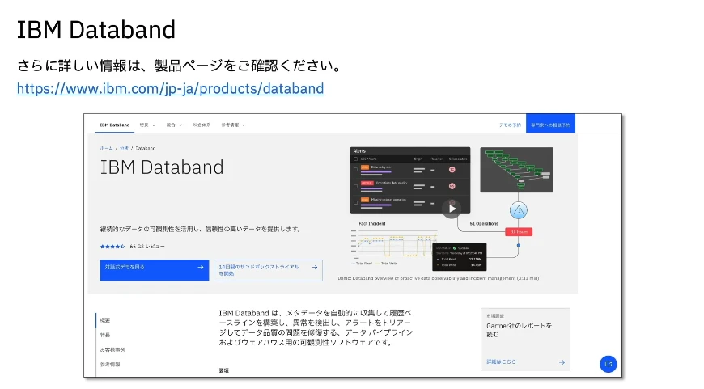Image resolution: width=704 pixels, height=389 pixels.
Task: Tick the Missing dataset operation checkbox
Action: 355,202
